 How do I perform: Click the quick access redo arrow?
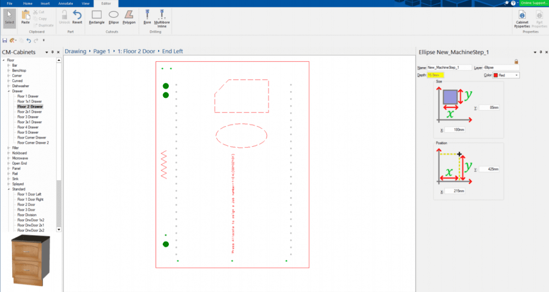pos(36,41)
